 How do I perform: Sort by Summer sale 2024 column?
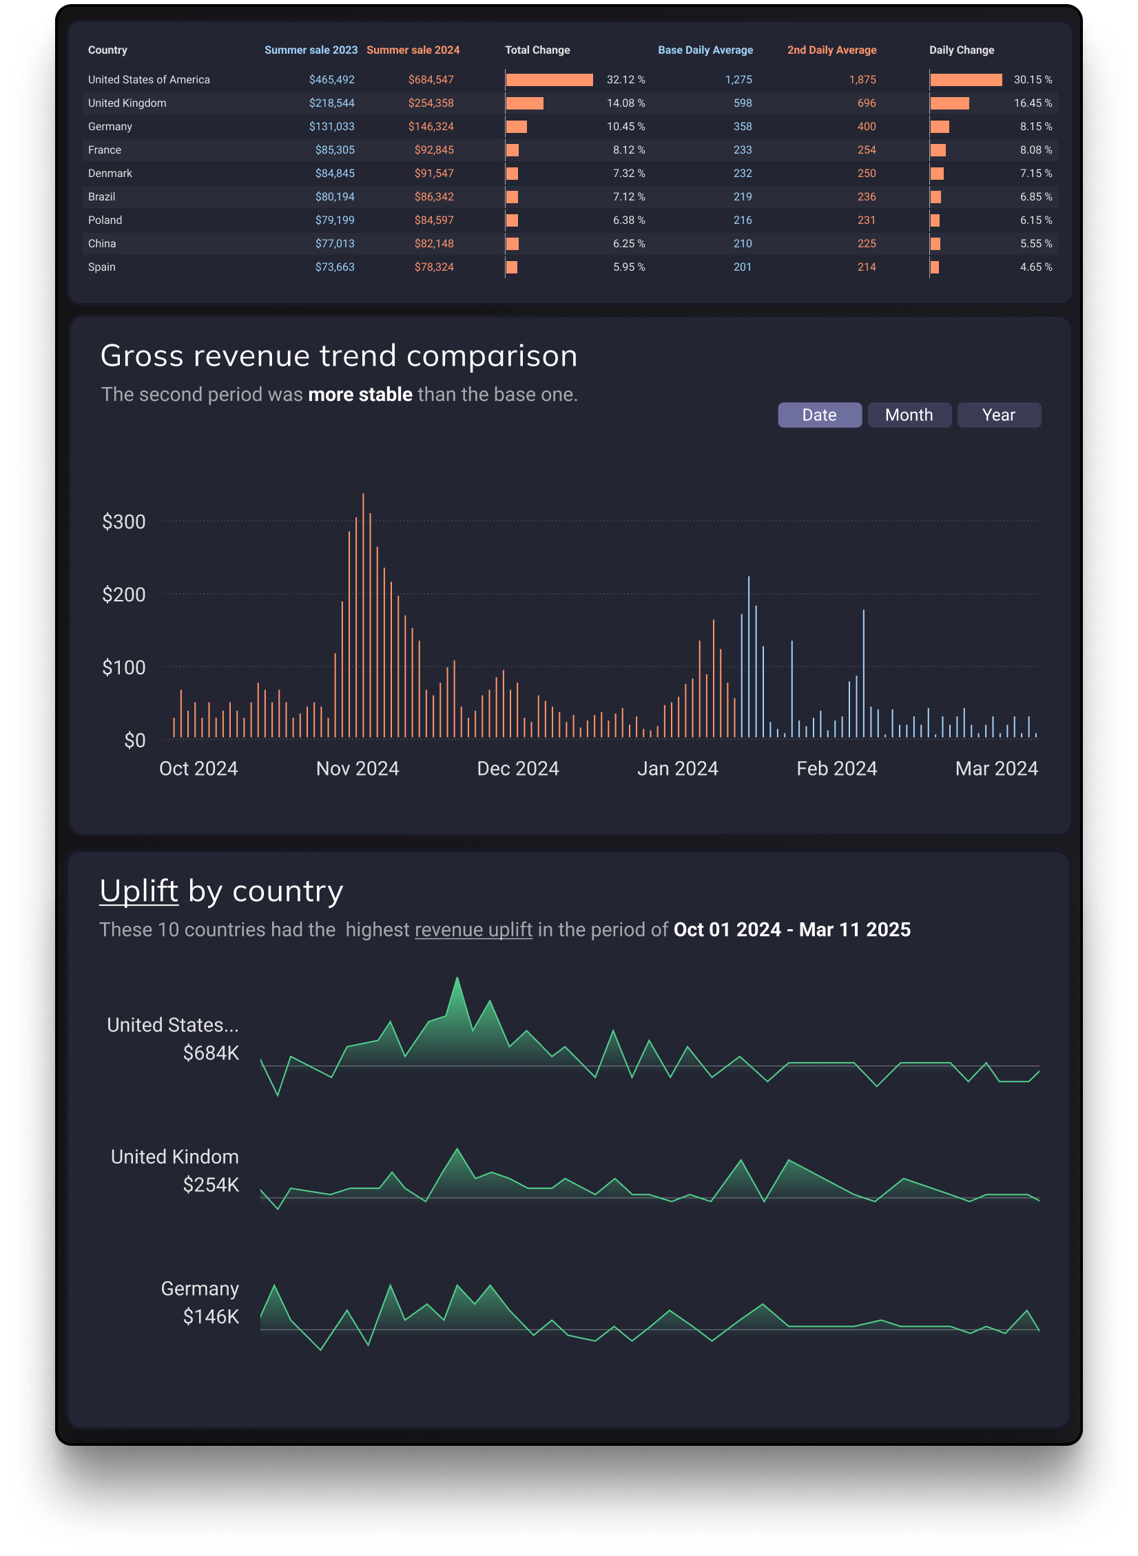(413, 50)
